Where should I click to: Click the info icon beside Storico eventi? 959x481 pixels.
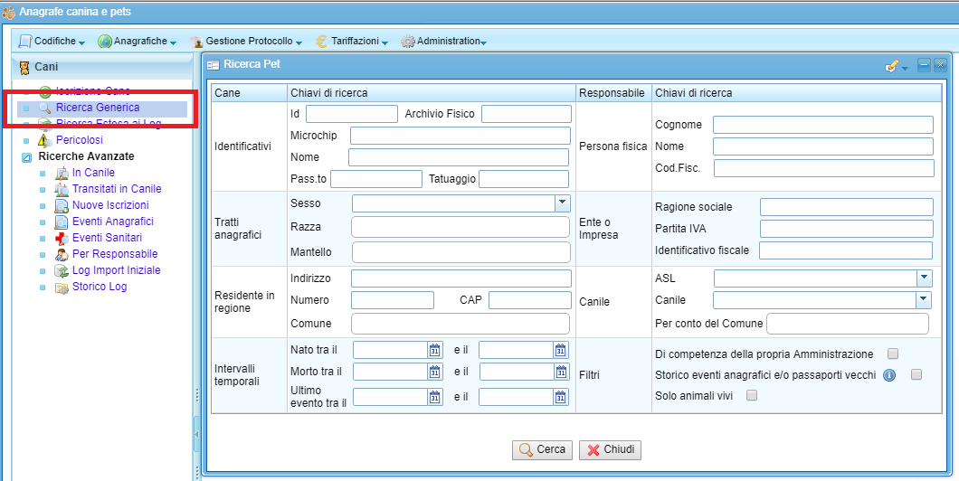click(x=890, y=375)
